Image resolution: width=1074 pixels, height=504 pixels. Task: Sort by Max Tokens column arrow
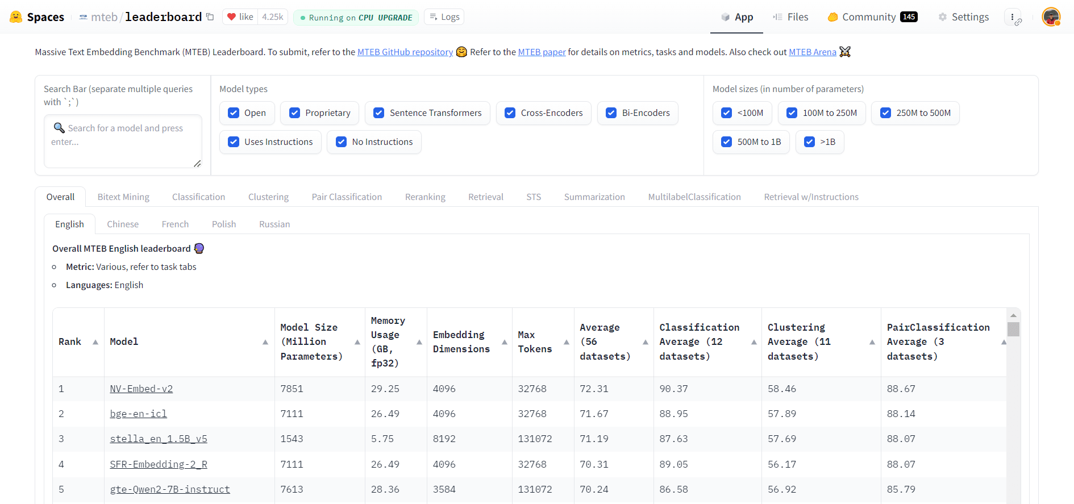point(567,342)
